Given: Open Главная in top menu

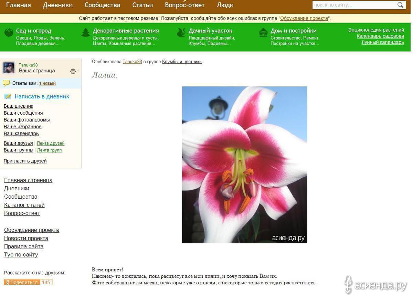Looking at the screenshot, I should coord(18,5).
